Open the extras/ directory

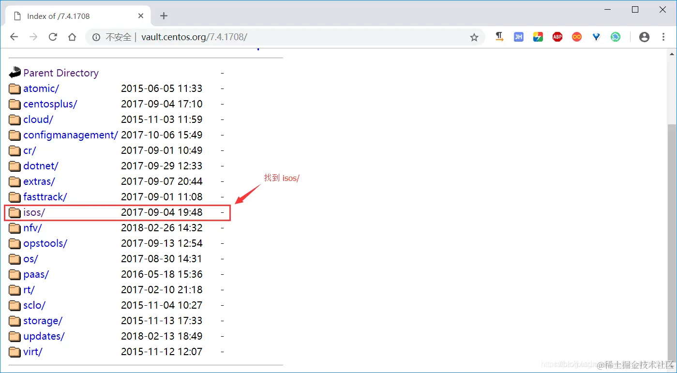pyautogui.click(x=39, y=181)
